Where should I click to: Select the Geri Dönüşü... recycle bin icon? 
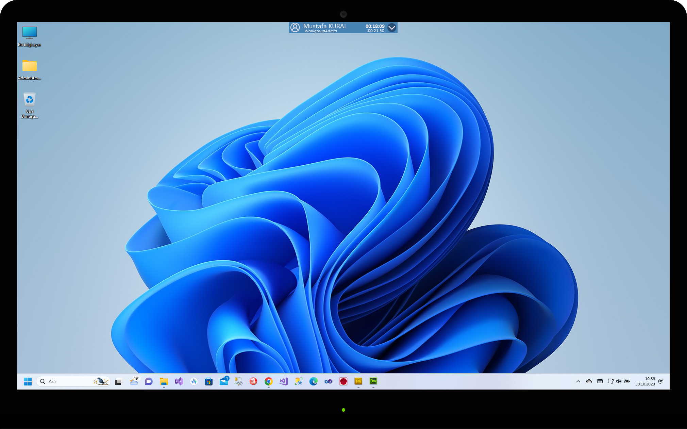(x=30, y=105)
